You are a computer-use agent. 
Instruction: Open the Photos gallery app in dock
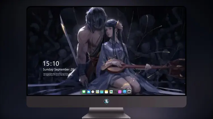[111, 92]
